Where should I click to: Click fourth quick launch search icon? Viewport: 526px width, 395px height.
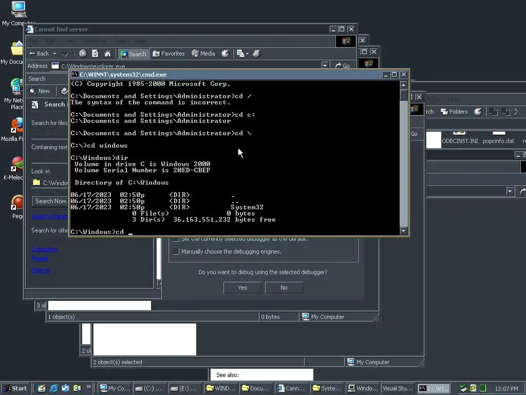(x=77, y=388)
